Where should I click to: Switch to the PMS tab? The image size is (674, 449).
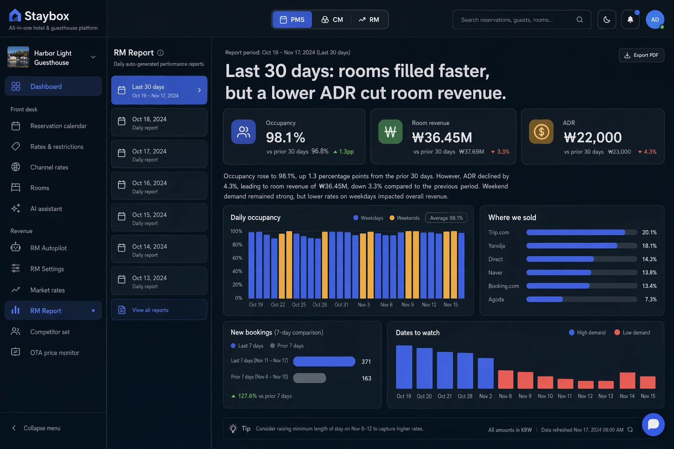pos(292,19)
